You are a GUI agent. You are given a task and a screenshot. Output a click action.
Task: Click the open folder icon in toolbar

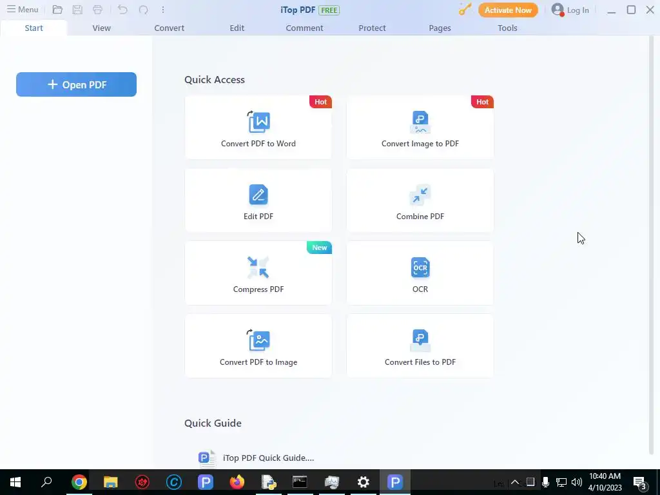click(x=57, y=9)
